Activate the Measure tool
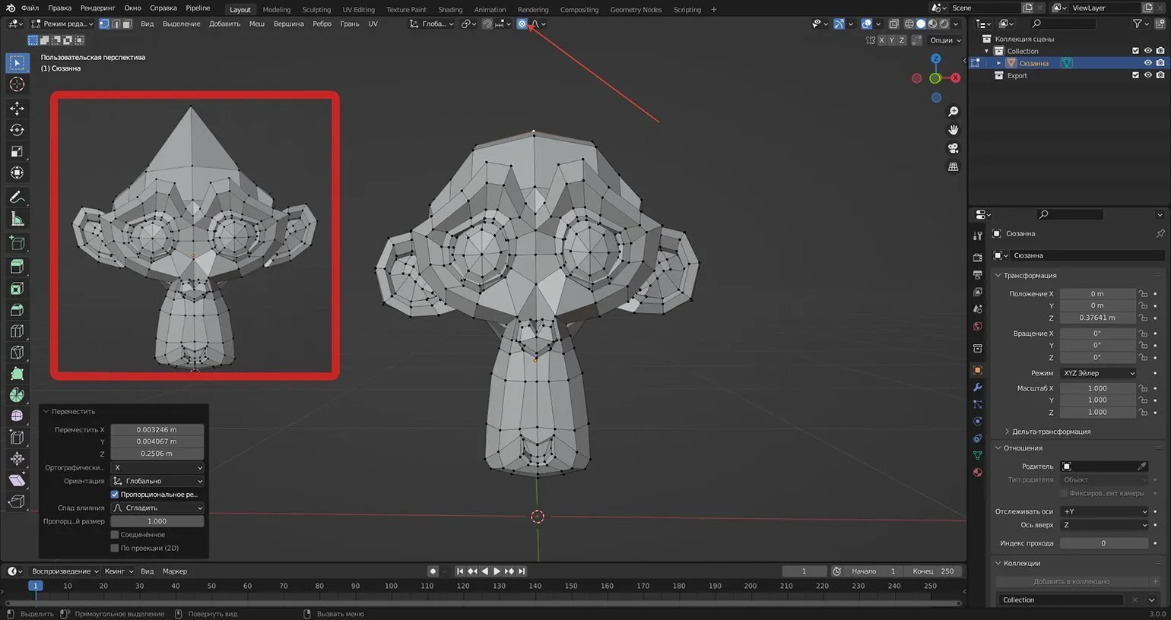The height and width of the screenshot is (620, 1171). tap(17, 220)
